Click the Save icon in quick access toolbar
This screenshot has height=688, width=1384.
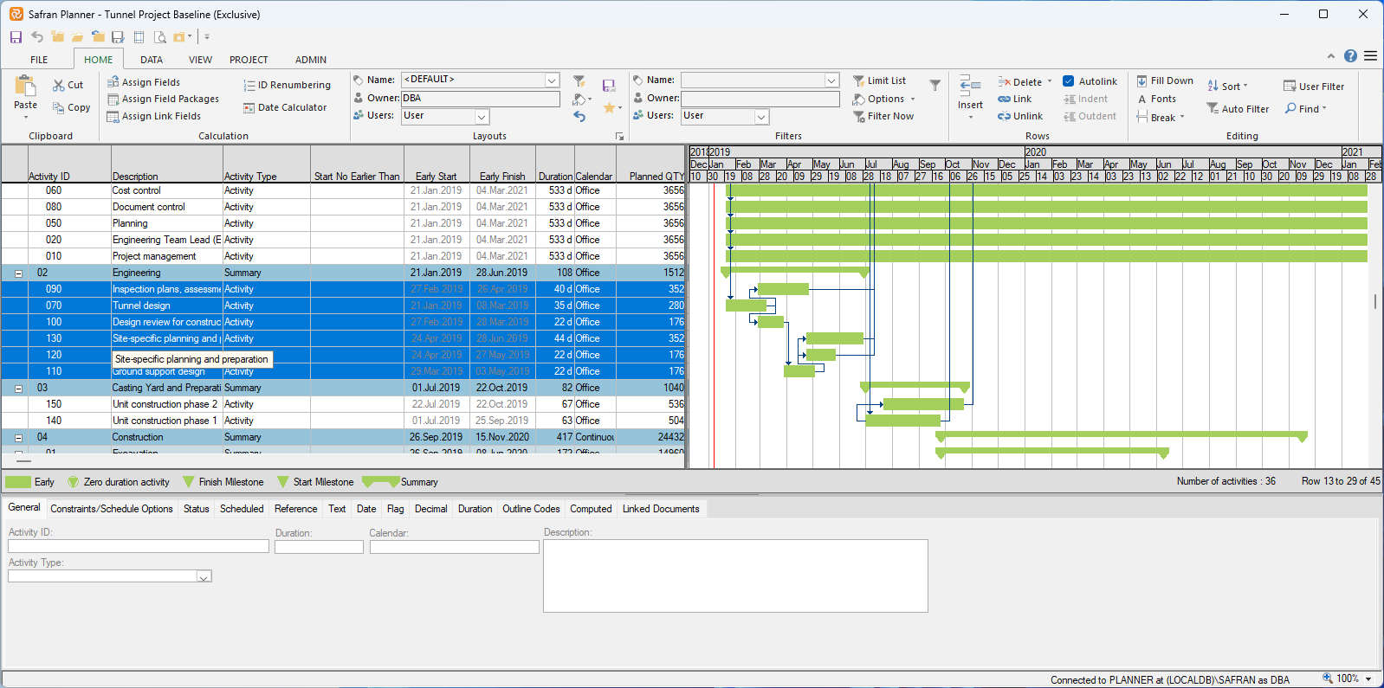point(16,37)
